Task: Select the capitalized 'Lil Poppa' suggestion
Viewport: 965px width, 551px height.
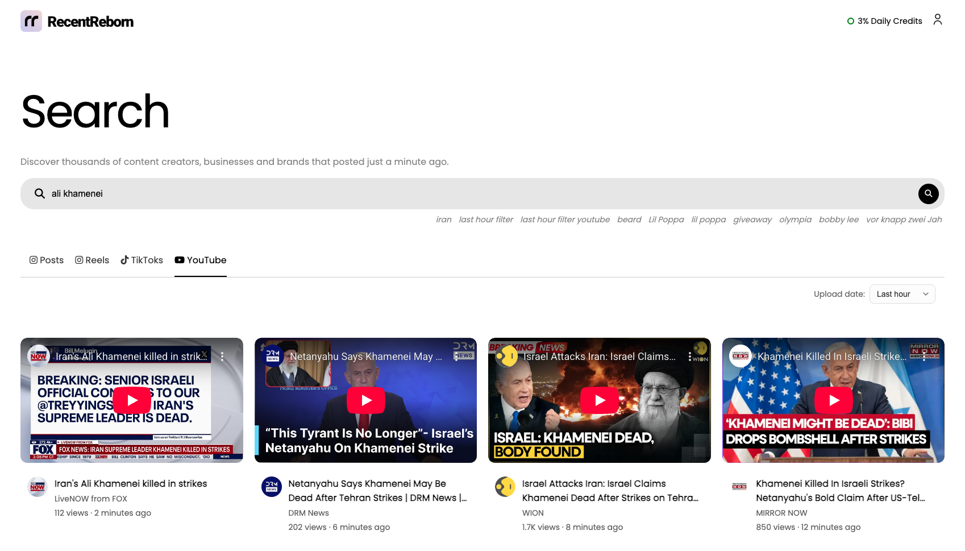Action: click(666, 219)
